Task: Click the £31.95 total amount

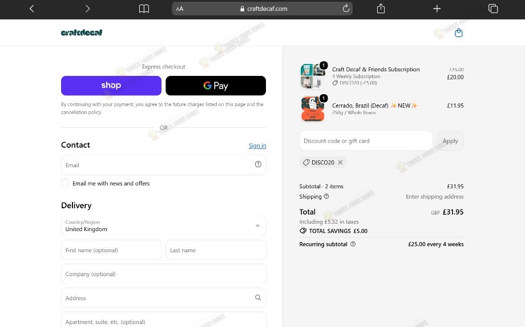Action: click(x=453, y=212)
